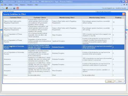This screenshot has width=128, height=96.
Task: Click the new document toolbar icon
Action: pyautogui.click(x=2, y=8)
